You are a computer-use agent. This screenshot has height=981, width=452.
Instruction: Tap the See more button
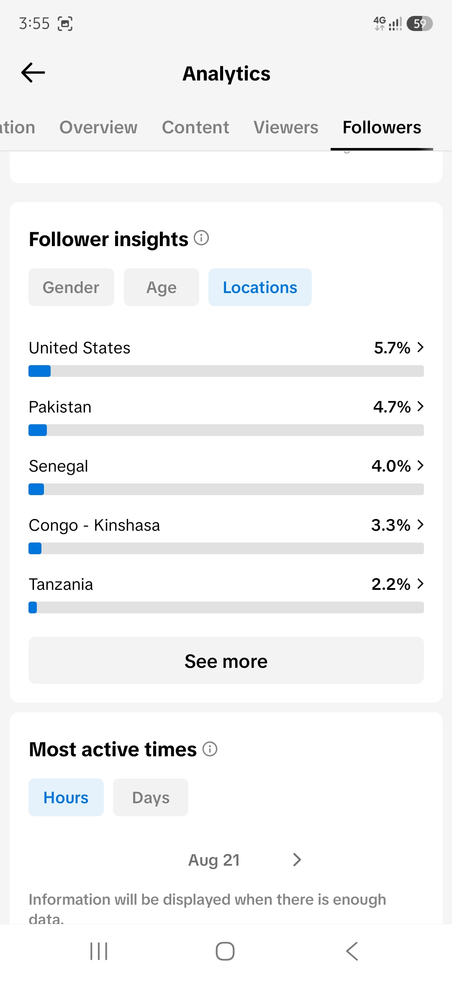coord(226,660)
